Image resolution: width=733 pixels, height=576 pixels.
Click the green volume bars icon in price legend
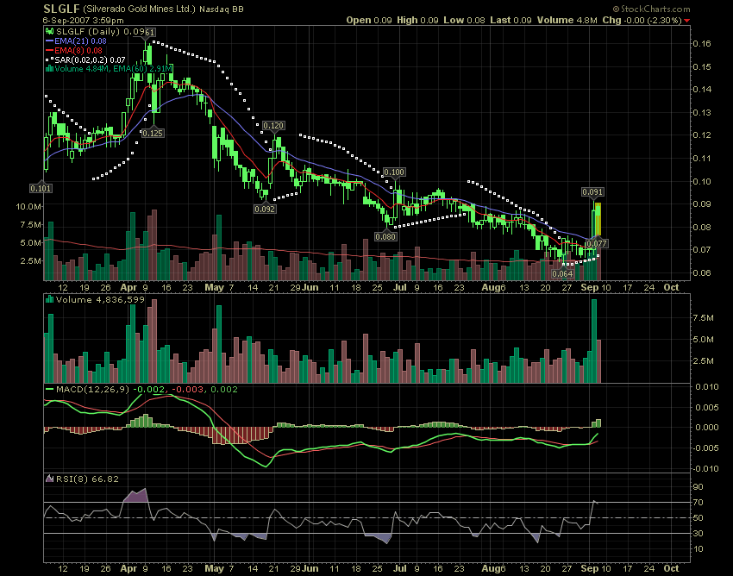pos(49,69)
